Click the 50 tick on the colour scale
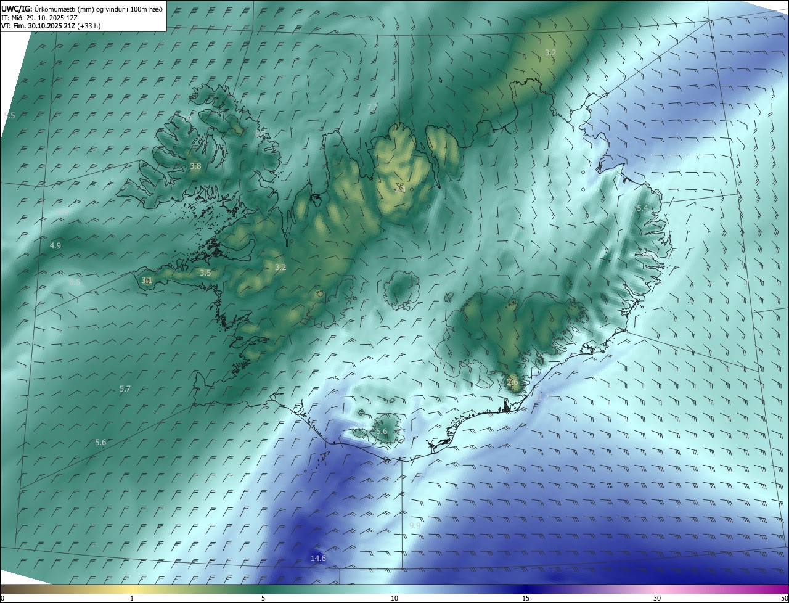The width and height of the screenshot is (789, 603). click(x=784, y=598)
